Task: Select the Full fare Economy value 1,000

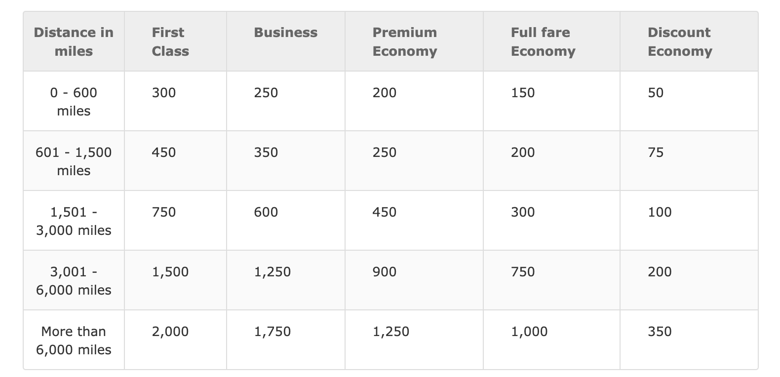Action: [529, 332]
